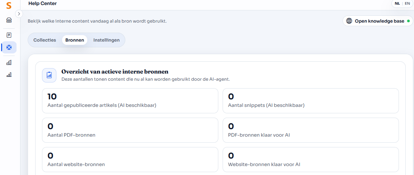Click the globe icon on Open knowledge base

tap(349, 21)
